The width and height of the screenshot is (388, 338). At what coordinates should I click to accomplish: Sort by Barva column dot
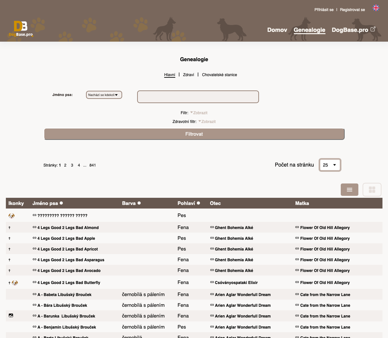point(139,203)
